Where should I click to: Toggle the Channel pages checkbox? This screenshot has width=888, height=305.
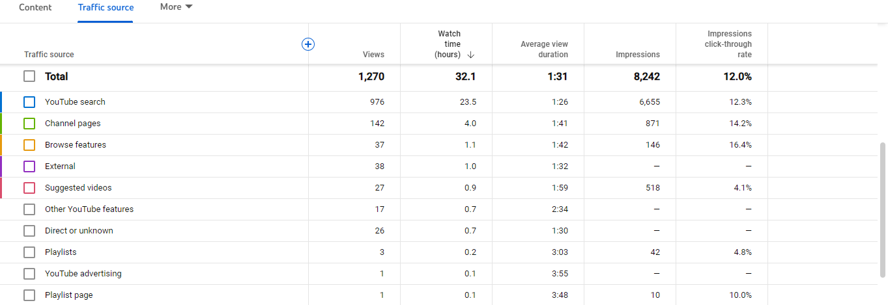pos(29,124)
